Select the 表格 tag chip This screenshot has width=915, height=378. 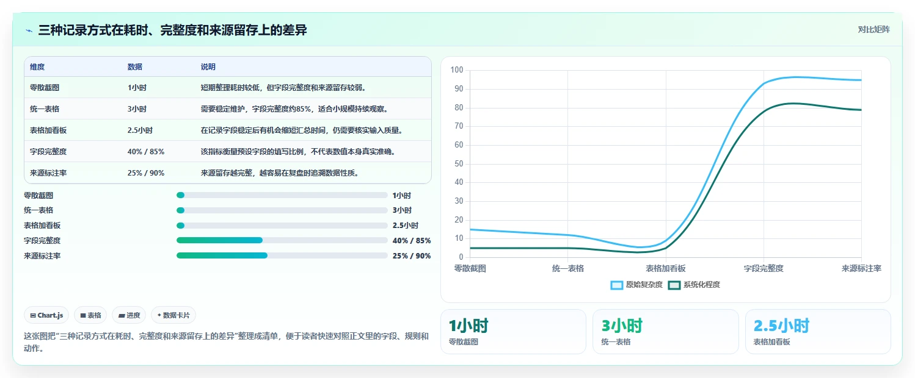click(90, 315)
